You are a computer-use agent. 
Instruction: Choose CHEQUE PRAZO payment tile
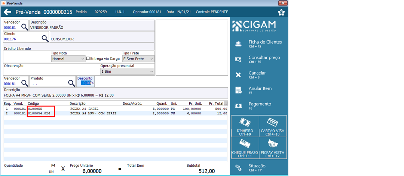tap(245, 148)
